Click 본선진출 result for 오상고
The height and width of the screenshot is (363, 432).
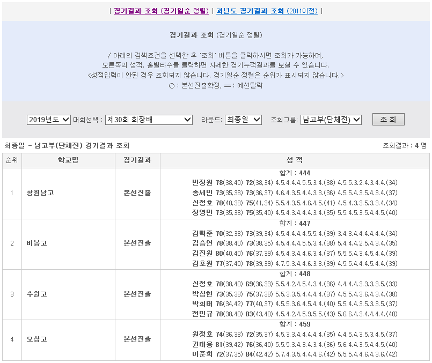click(137, 339)
